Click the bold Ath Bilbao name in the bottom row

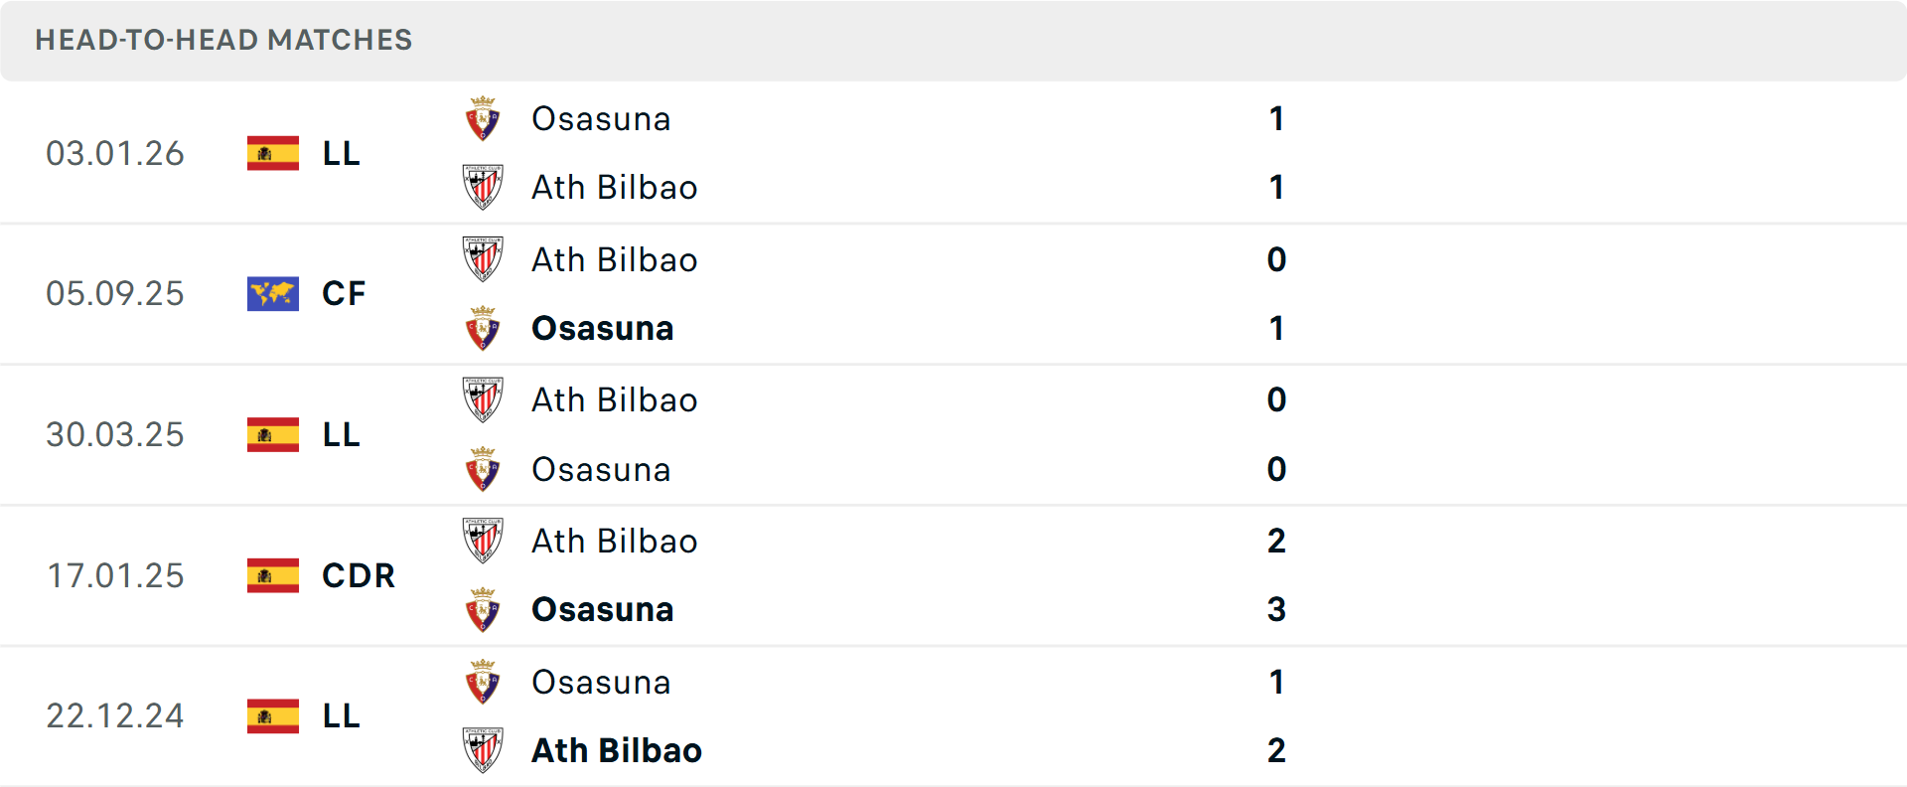pos(616,750)
